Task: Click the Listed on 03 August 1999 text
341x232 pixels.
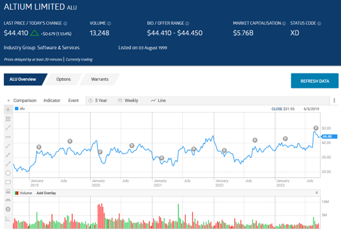Action: coord(143,48)
